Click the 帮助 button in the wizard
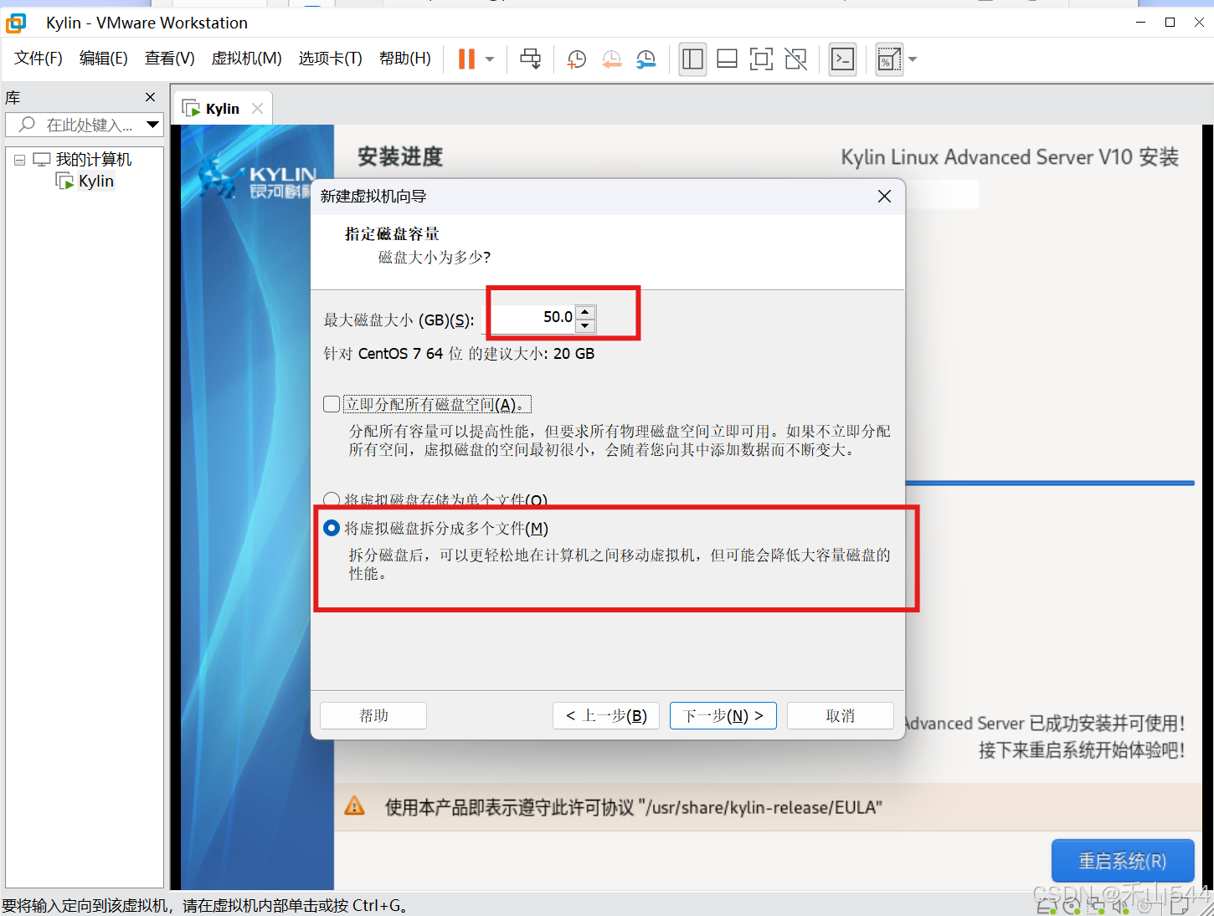Image resolution: width=1214 pixels, height=916 pixels. [373, 715]
